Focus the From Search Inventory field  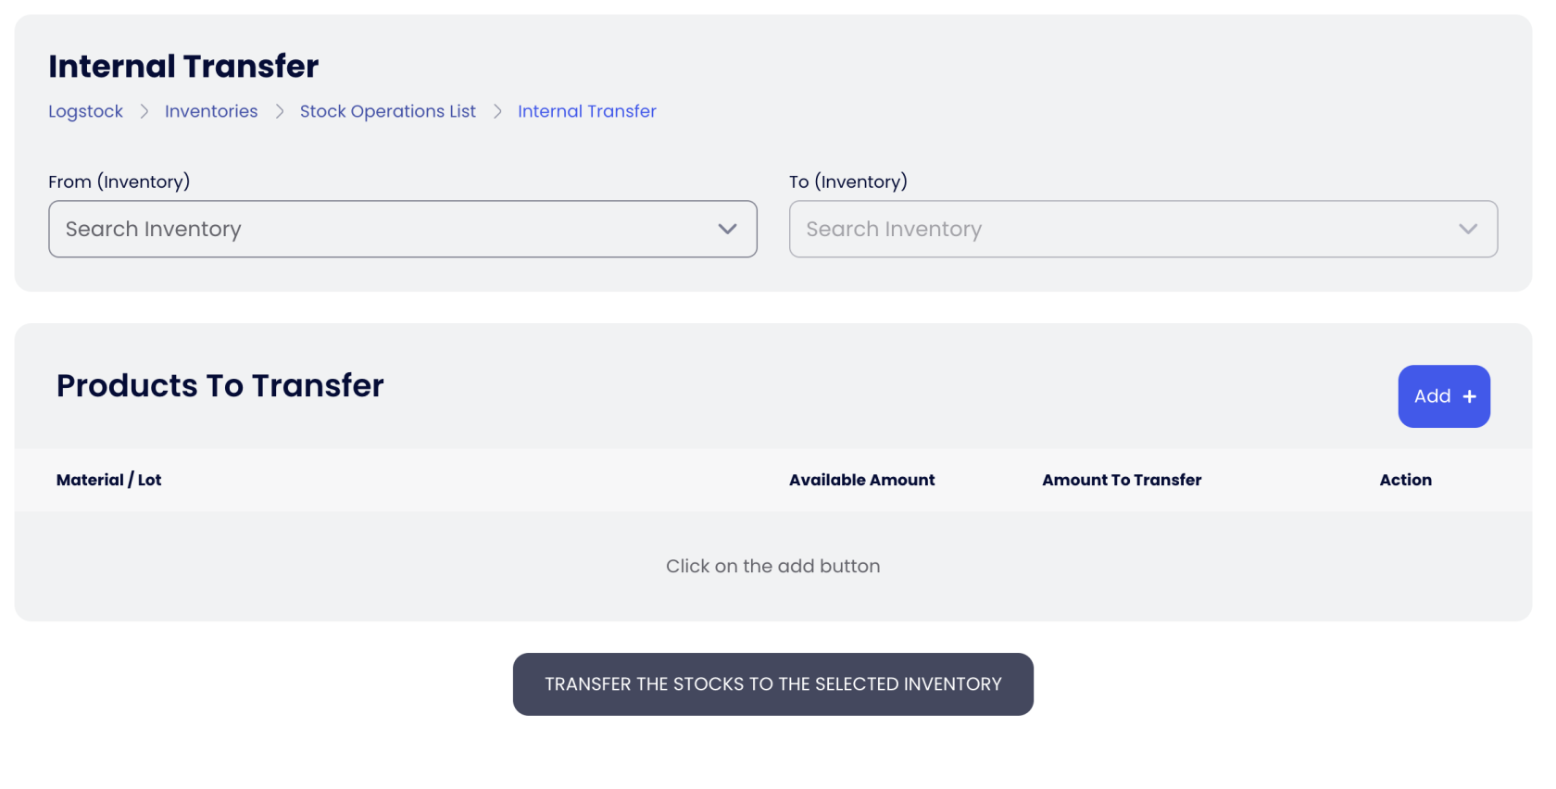[x=380, y=229]
